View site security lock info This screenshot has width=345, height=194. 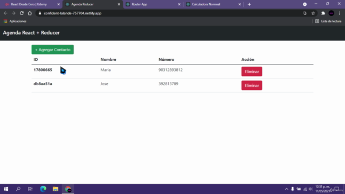coord(40,13)
